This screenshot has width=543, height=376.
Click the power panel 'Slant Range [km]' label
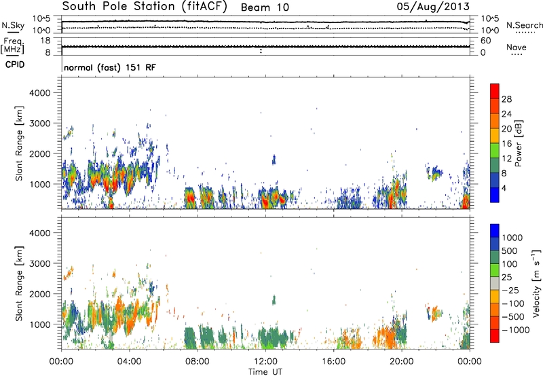pos(19,143)
